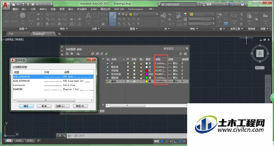Toggle the lock icon for layer 点划线
This screenshot has width=274, height=146.
tap(141, 71)
